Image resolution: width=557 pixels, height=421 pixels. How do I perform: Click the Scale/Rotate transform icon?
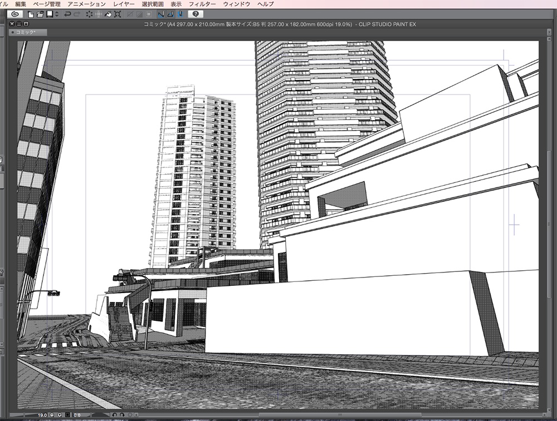(x=118, y=14)
